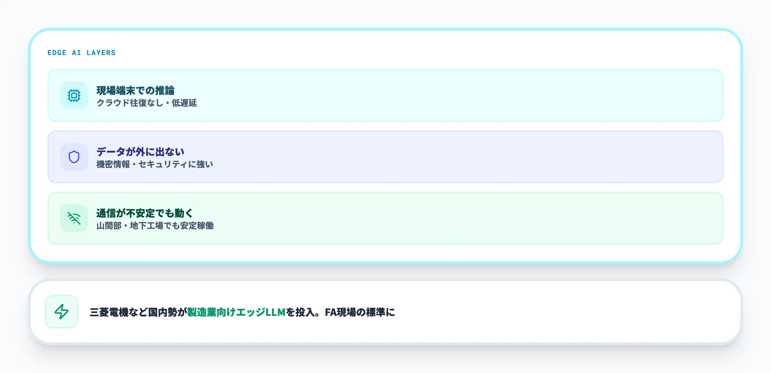Select the green offline connectivity icon
The width and height of the screenshot is (771, 373).
pyautogui.click(x=74, y=218)
